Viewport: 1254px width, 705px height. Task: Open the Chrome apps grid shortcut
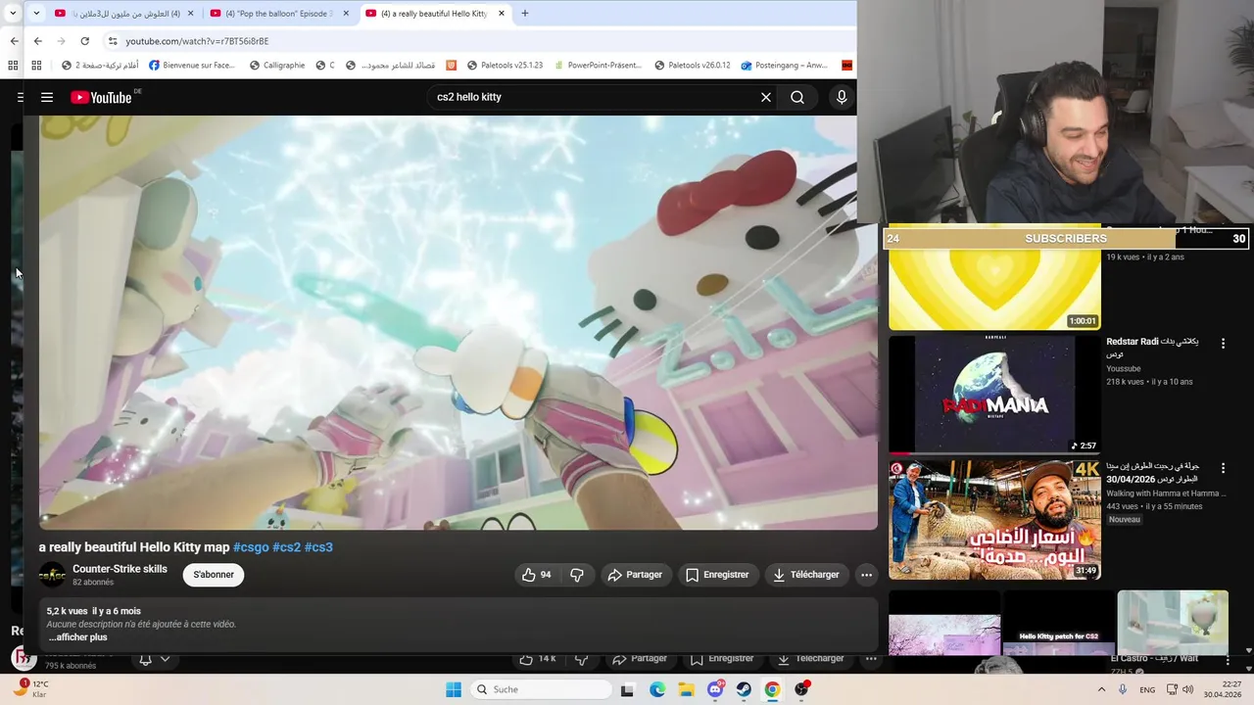pyautogui.click(x=36, y=66)
